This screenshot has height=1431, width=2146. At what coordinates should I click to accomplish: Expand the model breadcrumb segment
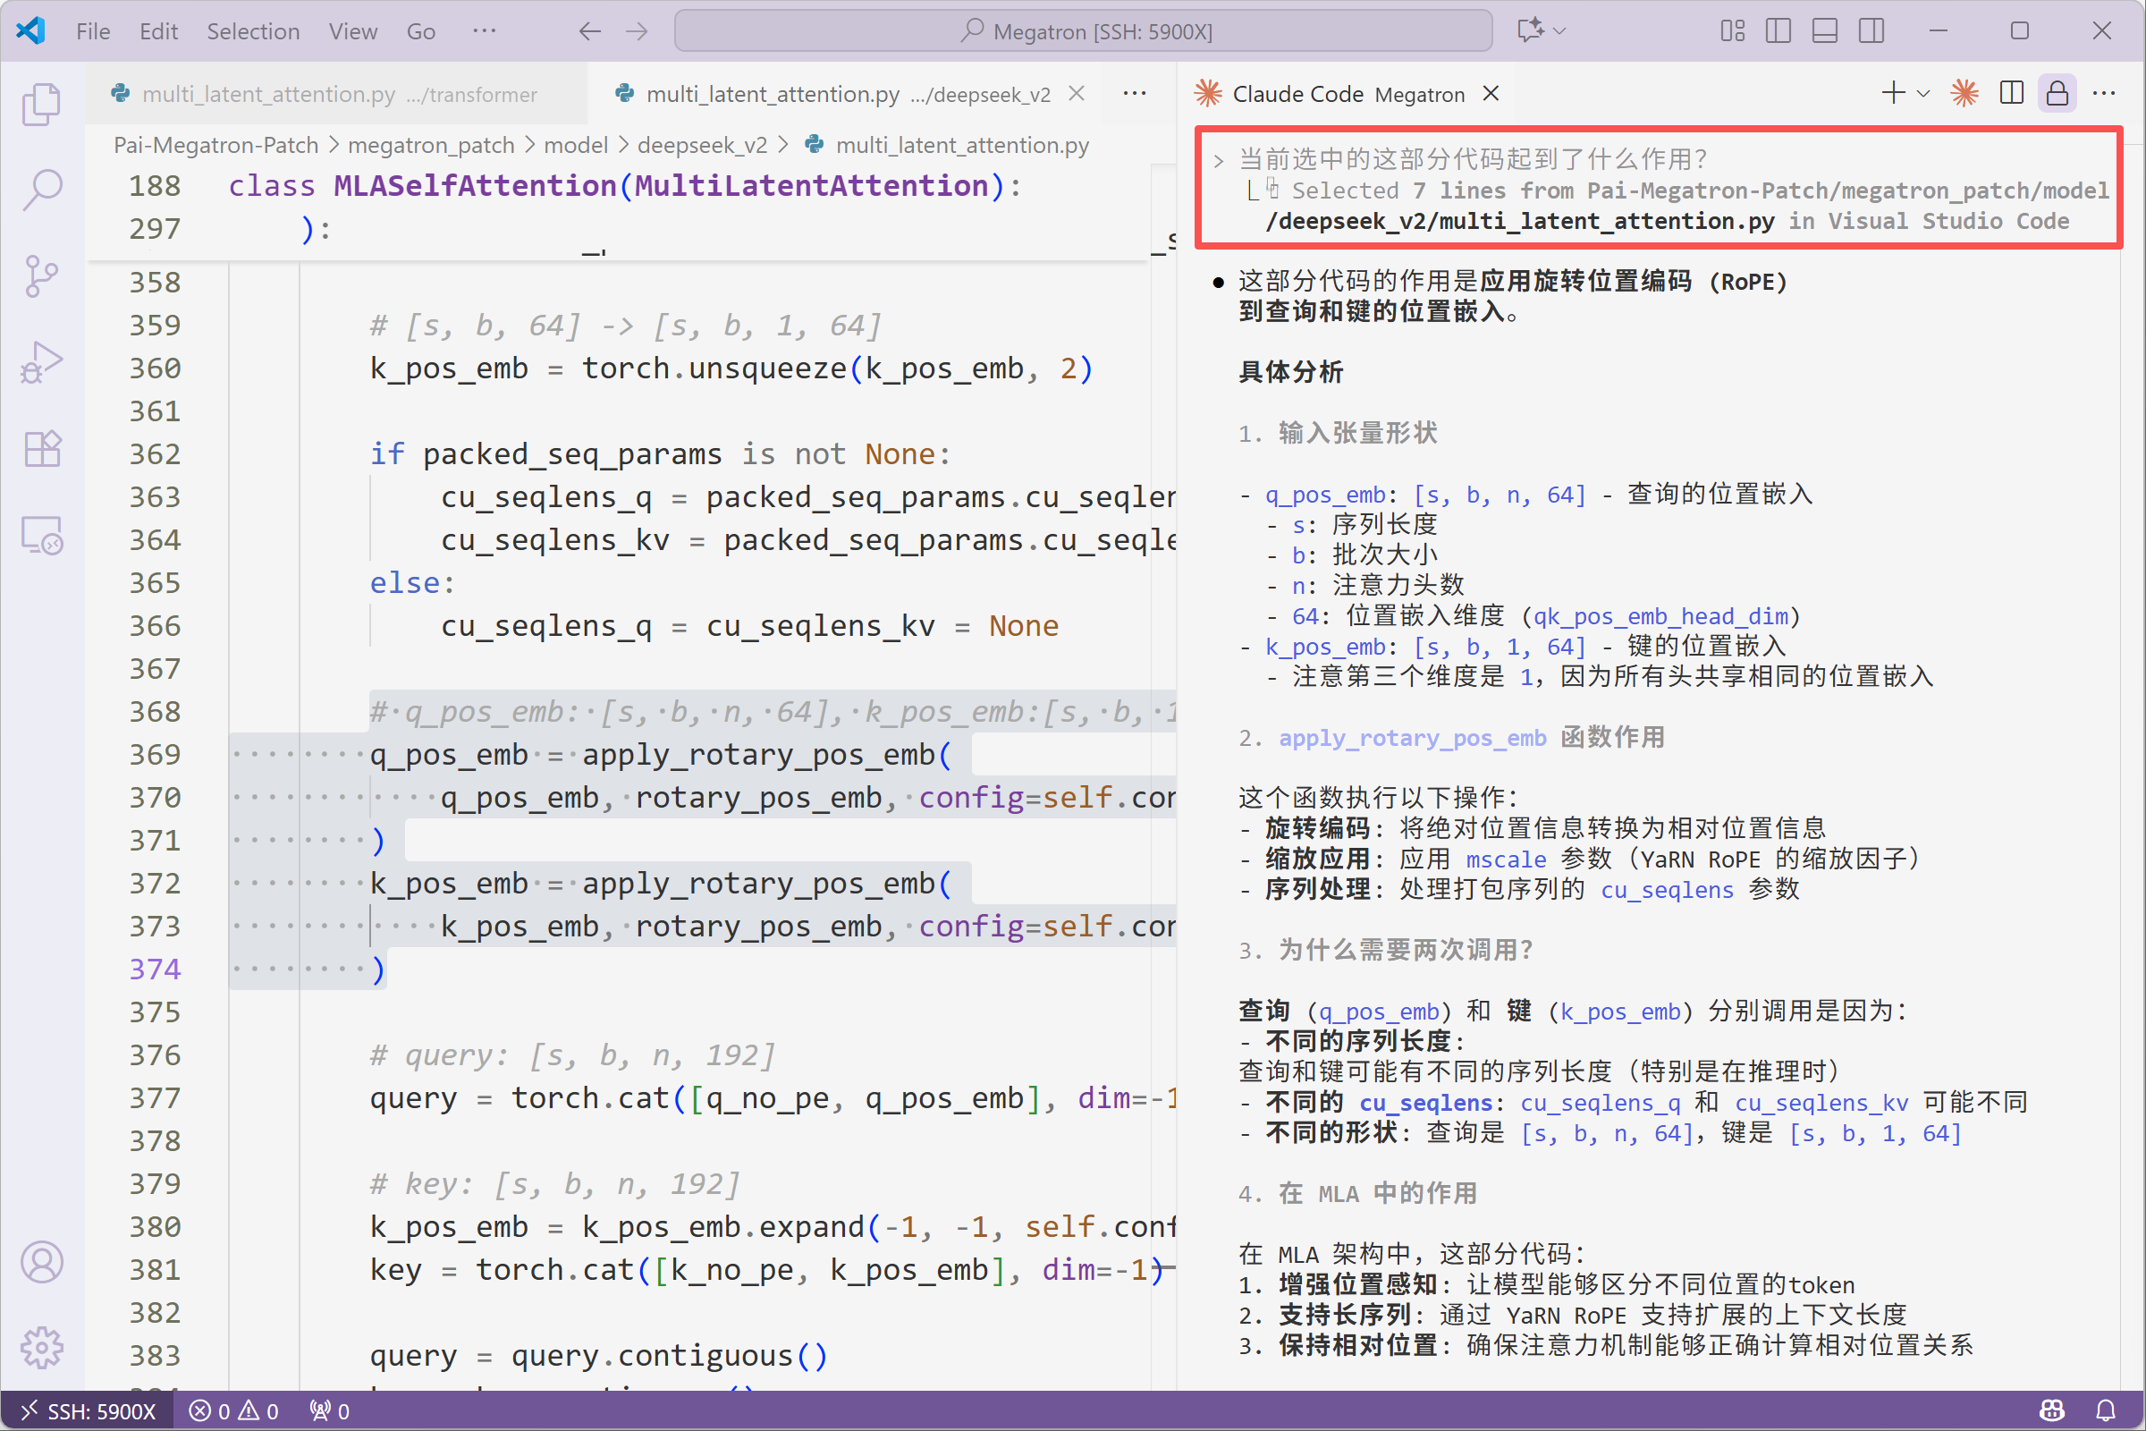[x=576, y=145]
